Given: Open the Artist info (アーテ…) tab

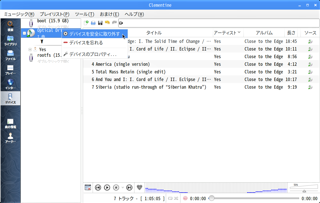Looking at the screenshot, I should 10,138.
